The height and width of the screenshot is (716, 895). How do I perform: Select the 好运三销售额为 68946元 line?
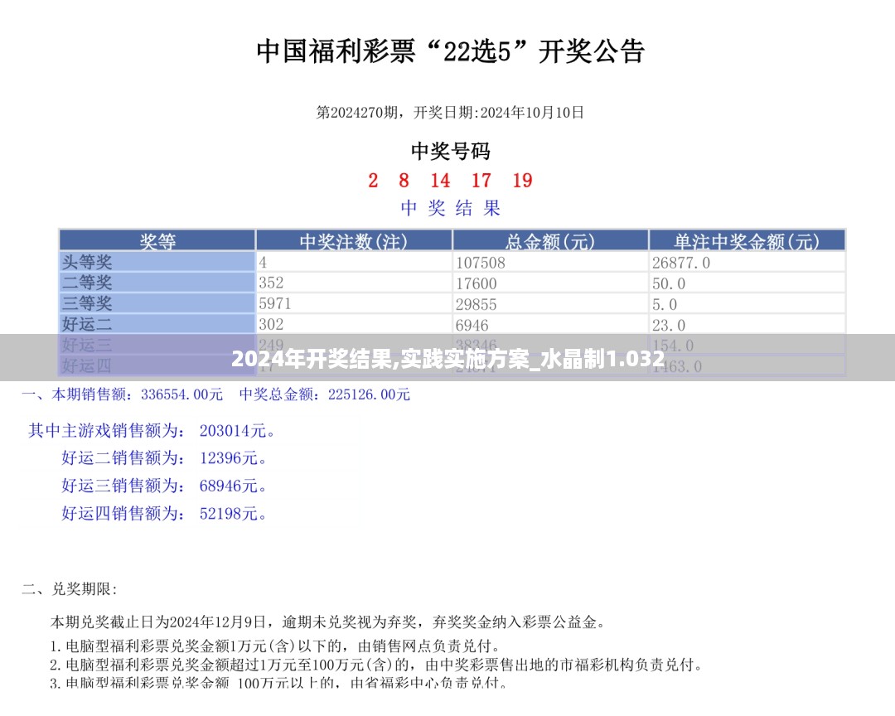(165, 486)
